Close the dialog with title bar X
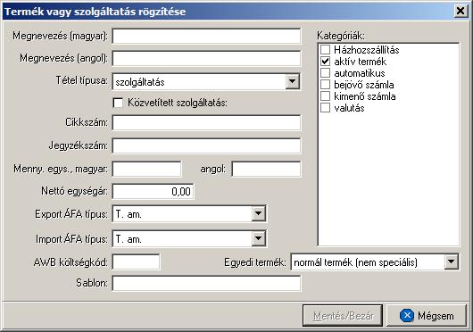 (461, 12)
